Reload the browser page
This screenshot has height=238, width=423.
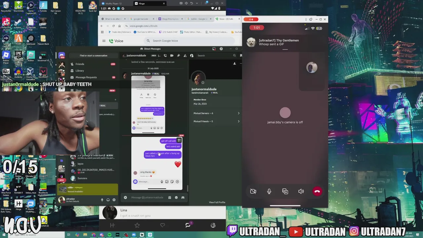(x=113, y=26)
